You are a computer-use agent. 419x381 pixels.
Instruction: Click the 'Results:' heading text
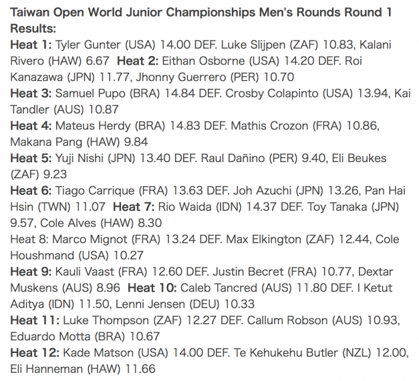pos(33,28)
